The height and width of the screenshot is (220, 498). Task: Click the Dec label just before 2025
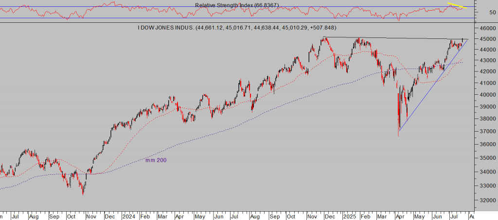coord(329,217)
